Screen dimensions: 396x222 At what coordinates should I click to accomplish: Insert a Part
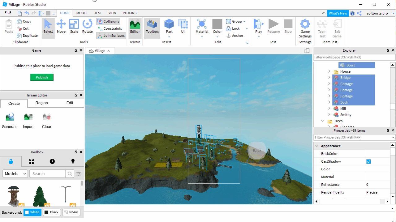[x=169, y=27]
